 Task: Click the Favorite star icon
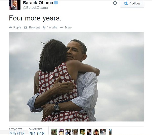click(44, 27)
